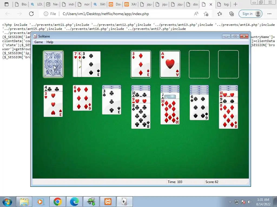Open Edge Settings and more menu
Viewport: 277px width, 207px height.
269,14
